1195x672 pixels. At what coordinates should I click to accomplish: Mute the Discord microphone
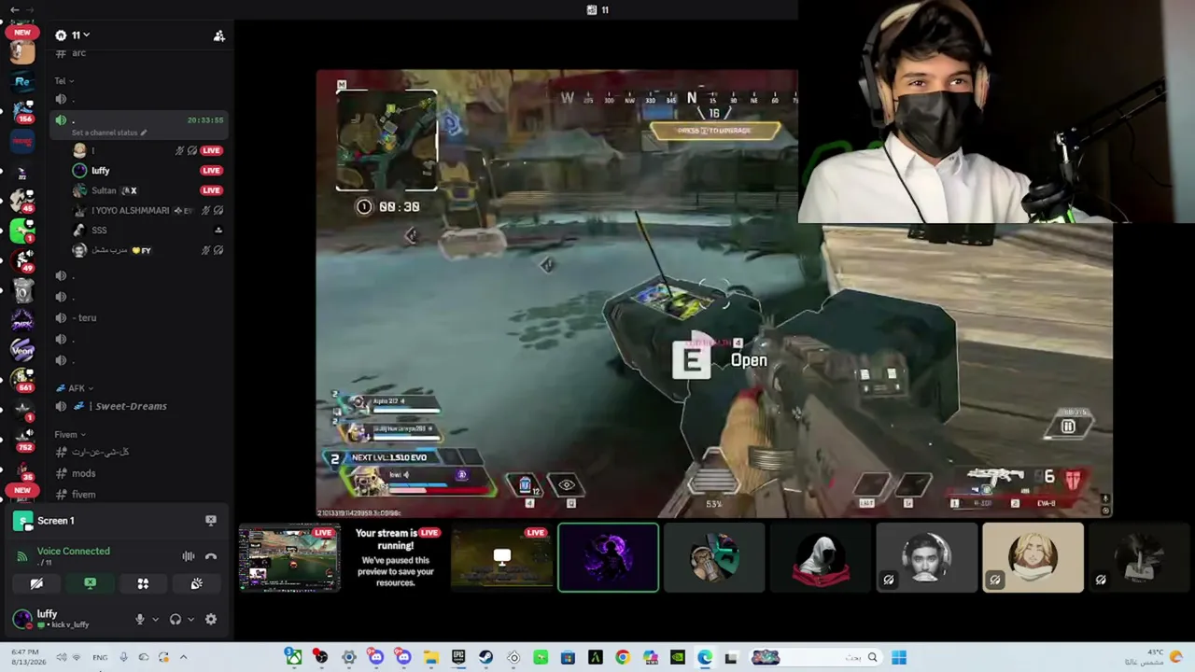(x=140, y=619)
